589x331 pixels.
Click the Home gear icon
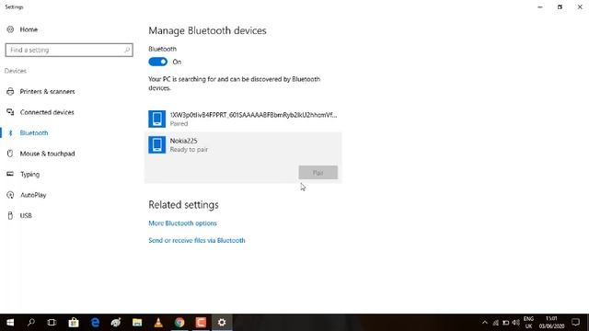click(x=10, y=29)
